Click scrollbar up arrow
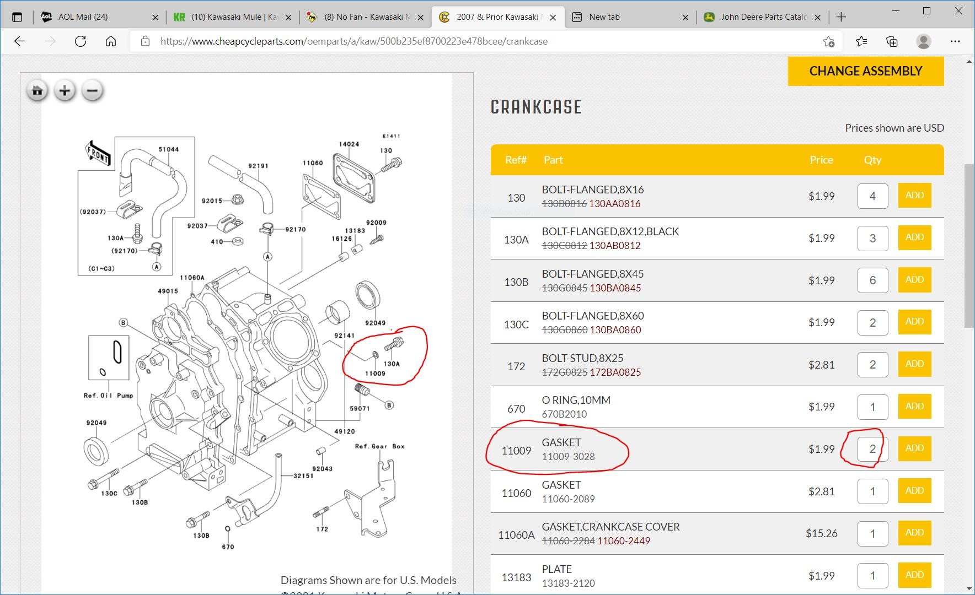 [x=969, y=62]
